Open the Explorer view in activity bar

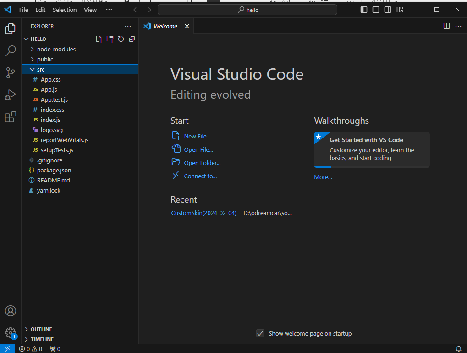pyautogui.click(x=11, y=29)
